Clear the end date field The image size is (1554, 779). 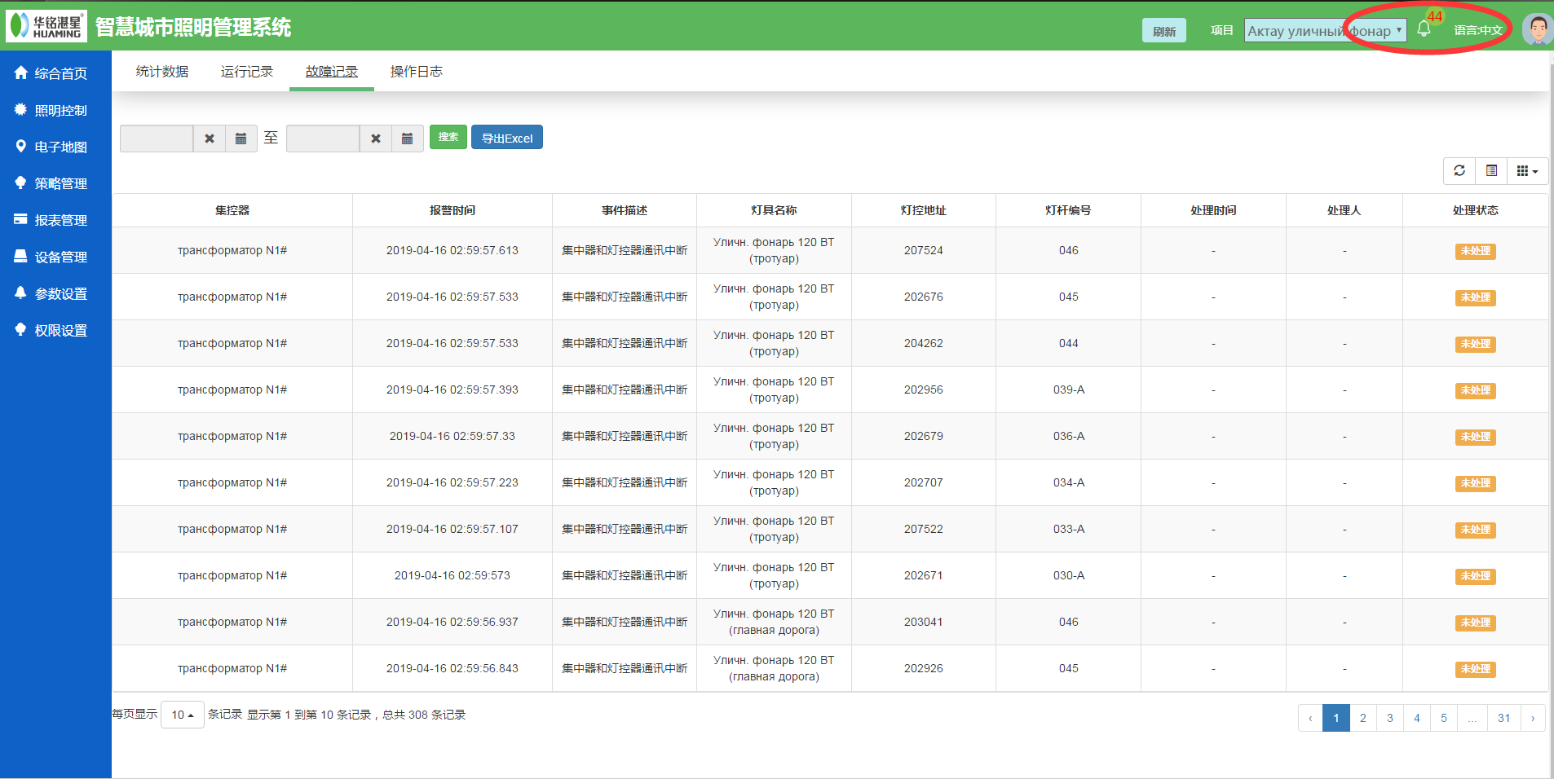coord(376,139)
